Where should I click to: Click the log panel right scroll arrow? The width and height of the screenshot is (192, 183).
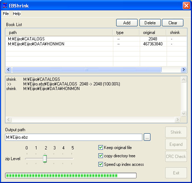coord(177,119)
